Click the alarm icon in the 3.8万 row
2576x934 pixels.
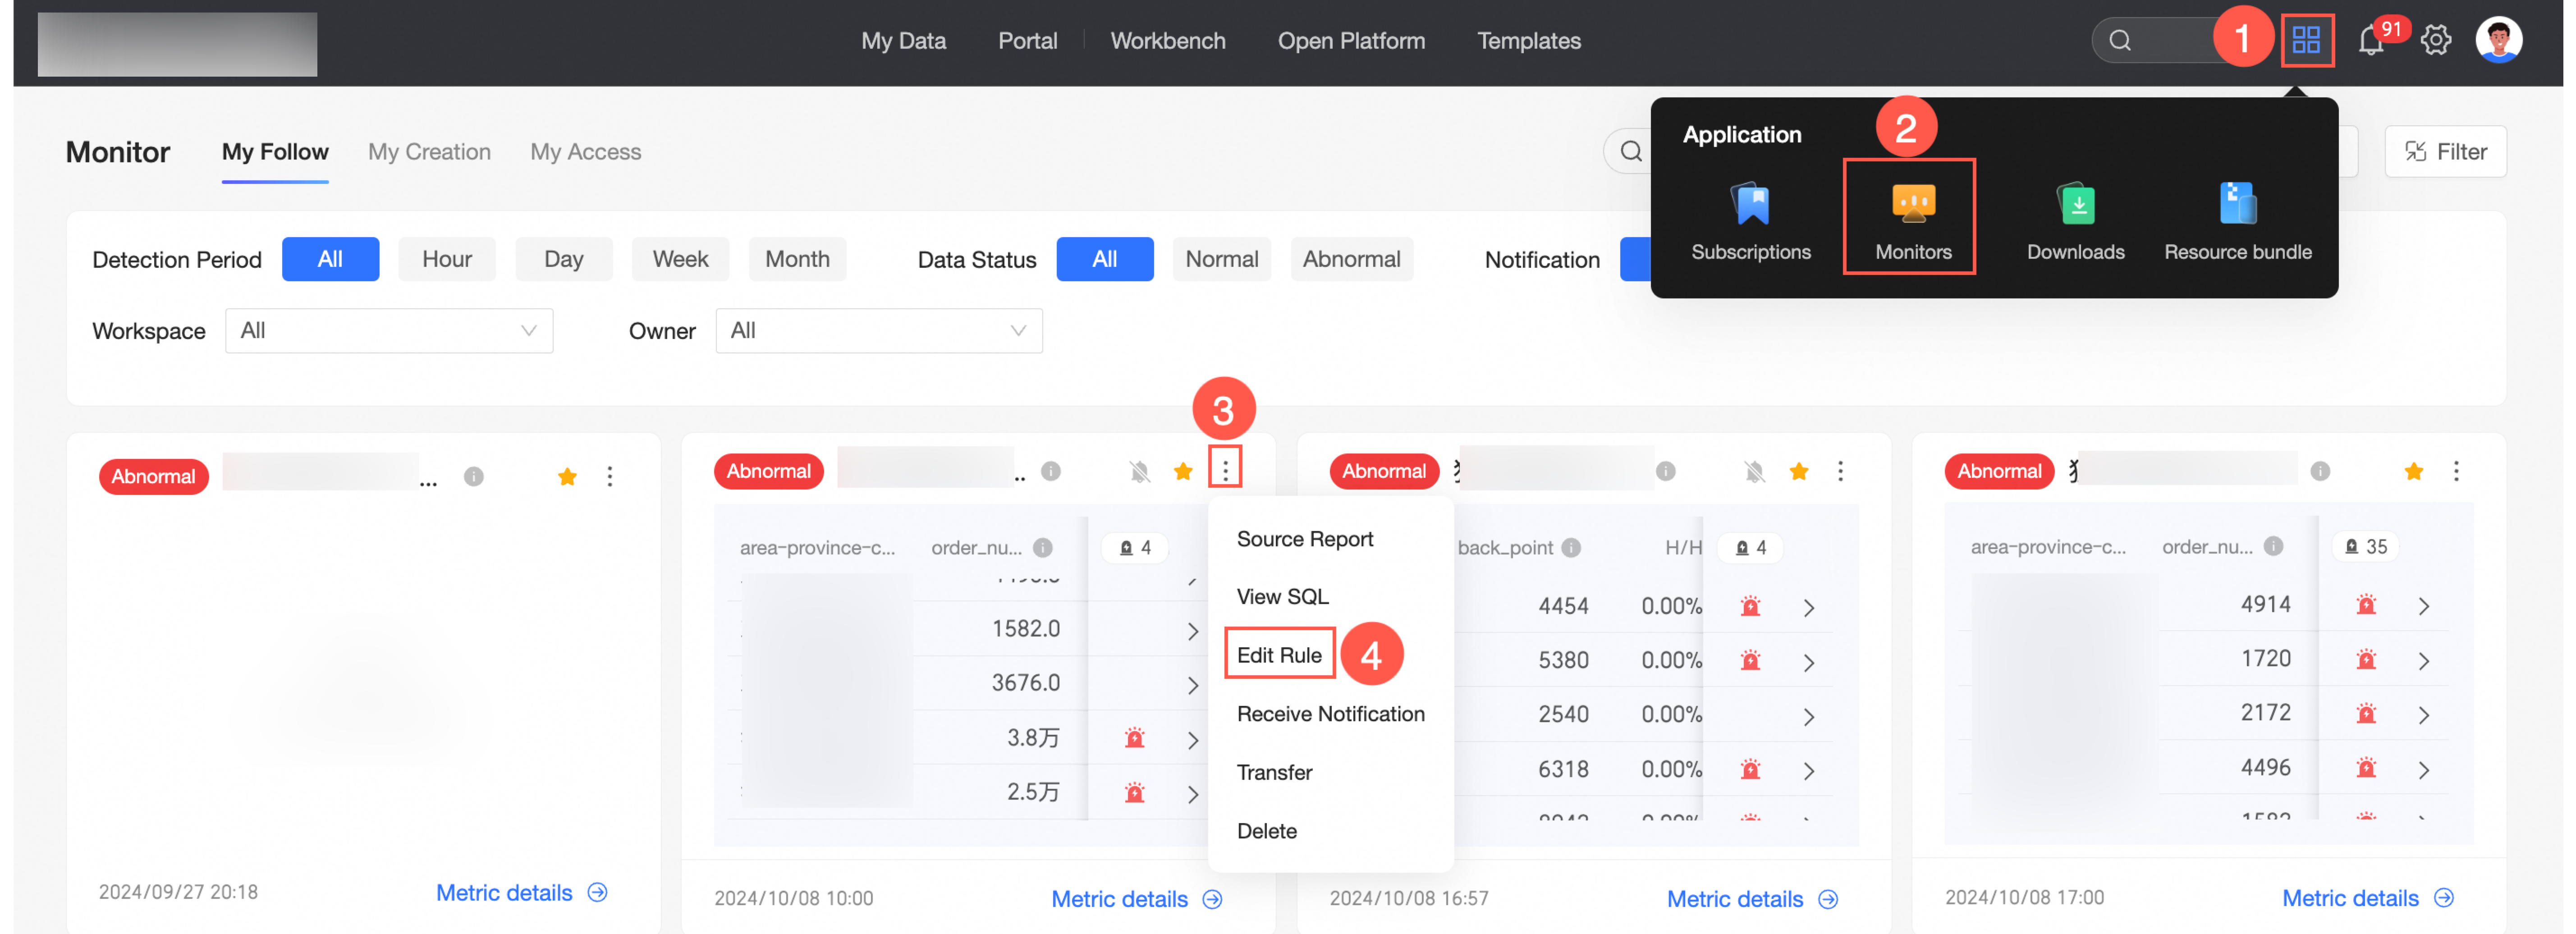[x=1134, y=739]
